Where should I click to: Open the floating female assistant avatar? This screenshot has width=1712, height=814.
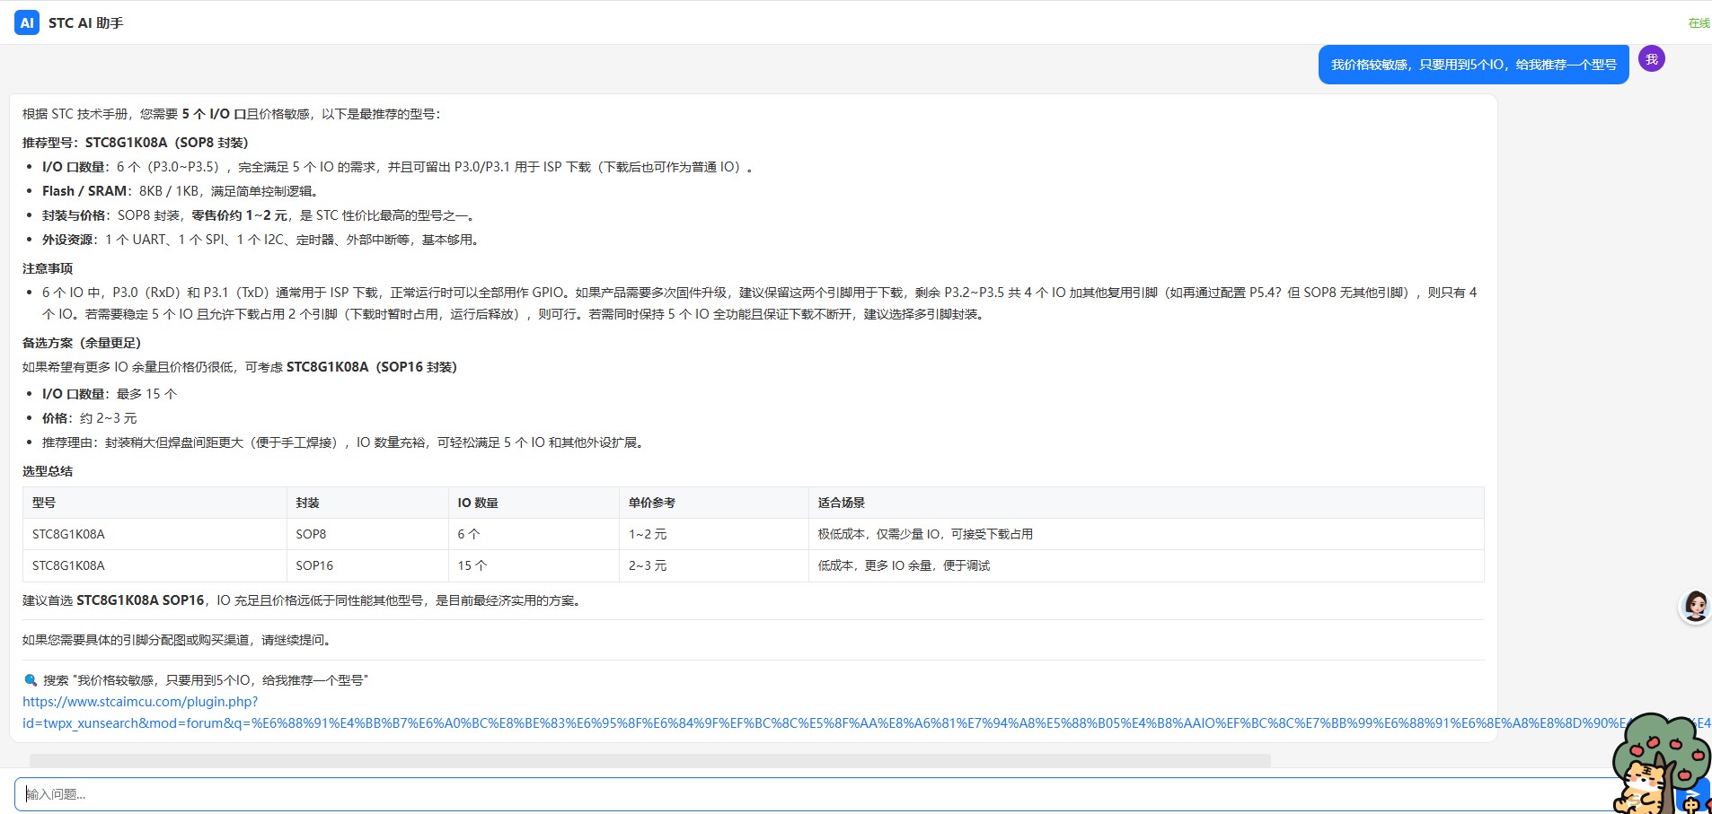click(1695, 607)
